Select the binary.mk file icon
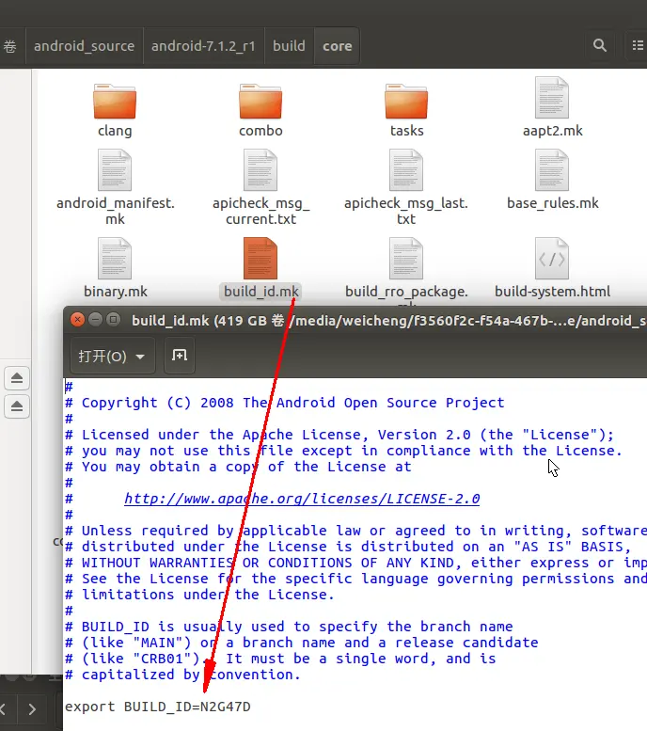This screenshot has height=731, width=647. 115,259
